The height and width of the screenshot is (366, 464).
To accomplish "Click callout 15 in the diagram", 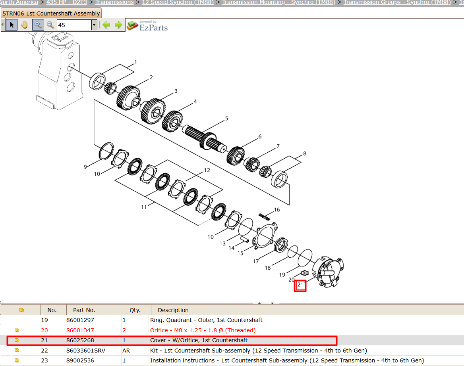I will [x=240, y=253].
